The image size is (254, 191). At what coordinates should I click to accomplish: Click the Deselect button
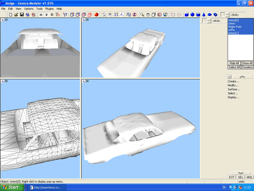click(247, 67)
